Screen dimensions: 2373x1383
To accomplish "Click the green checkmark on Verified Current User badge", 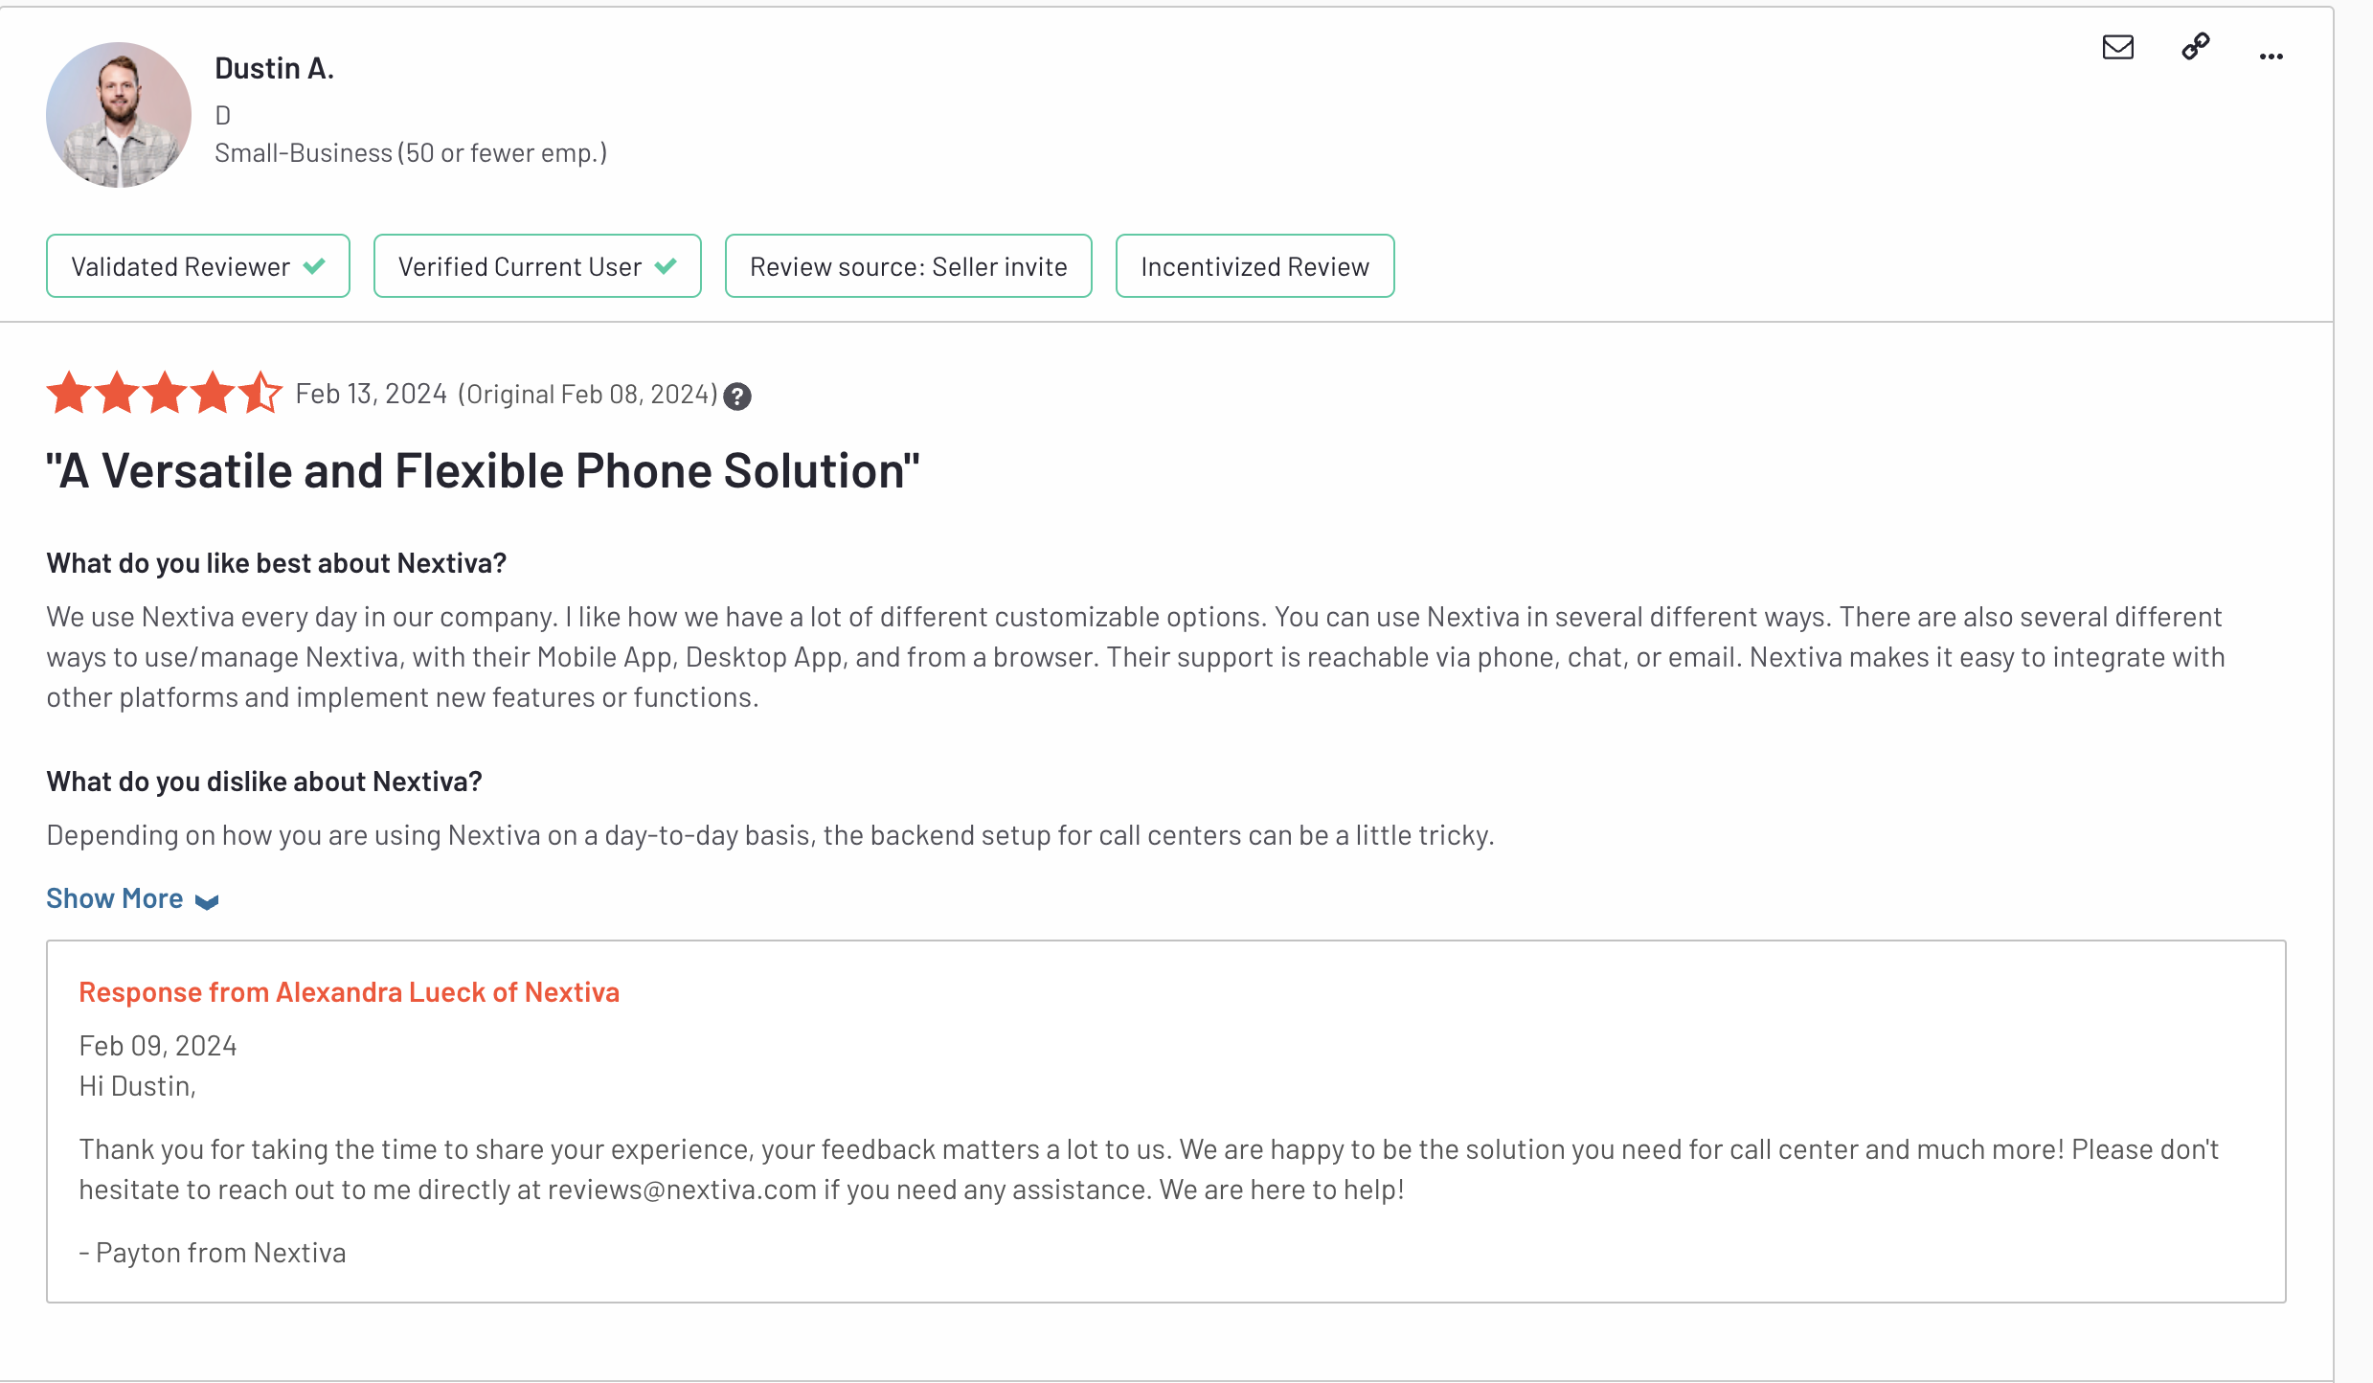I will pyautogui.click(x=667, y=266).
